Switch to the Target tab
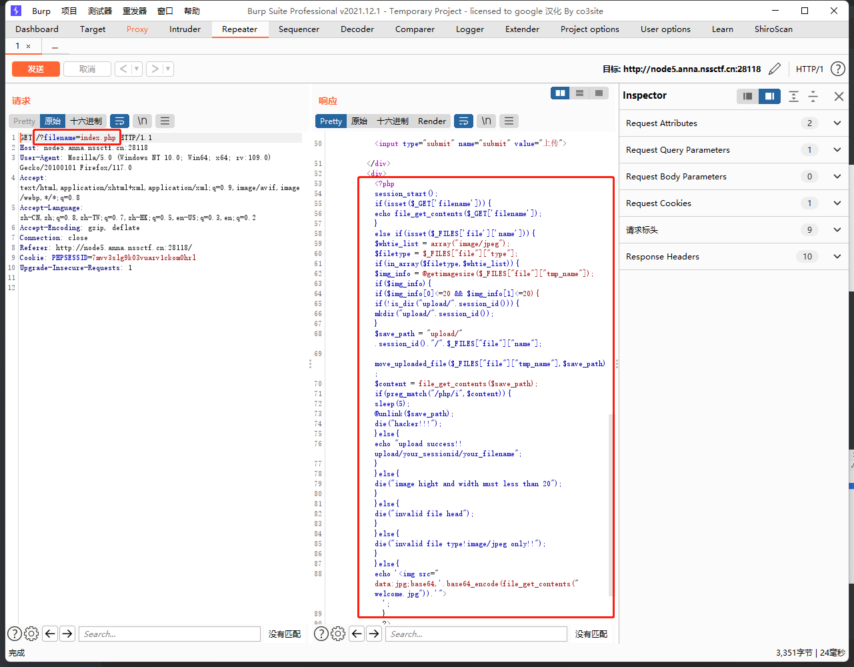 [93, 29]
